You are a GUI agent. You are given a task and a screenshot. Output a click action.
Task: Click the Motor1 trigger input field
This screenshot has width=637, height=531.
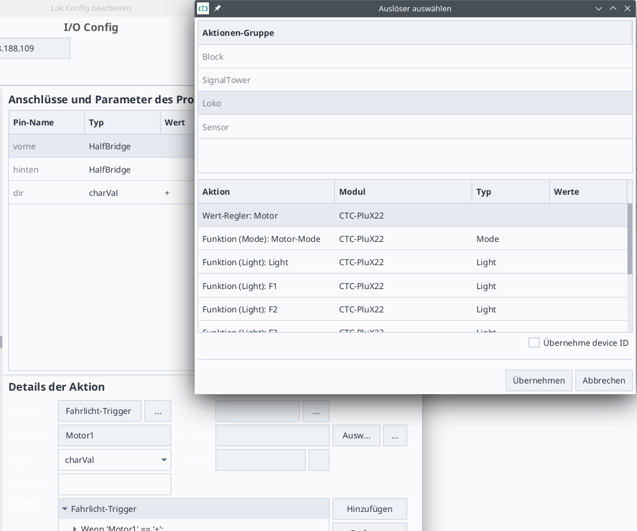[114, 435]
